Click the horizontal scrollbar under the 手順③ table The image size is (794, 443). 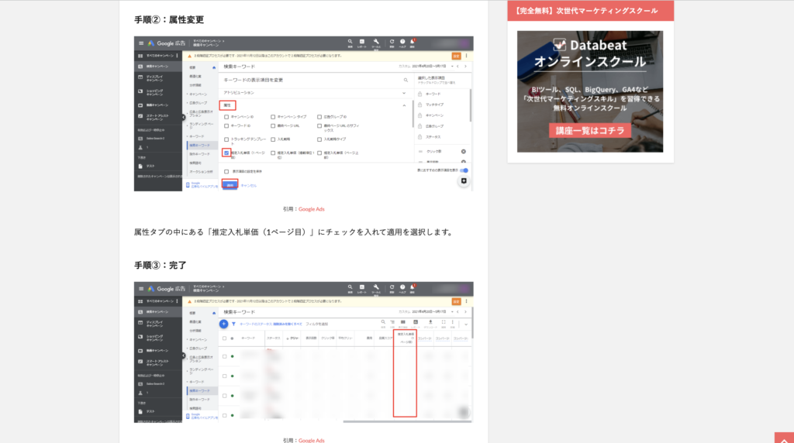407,421
